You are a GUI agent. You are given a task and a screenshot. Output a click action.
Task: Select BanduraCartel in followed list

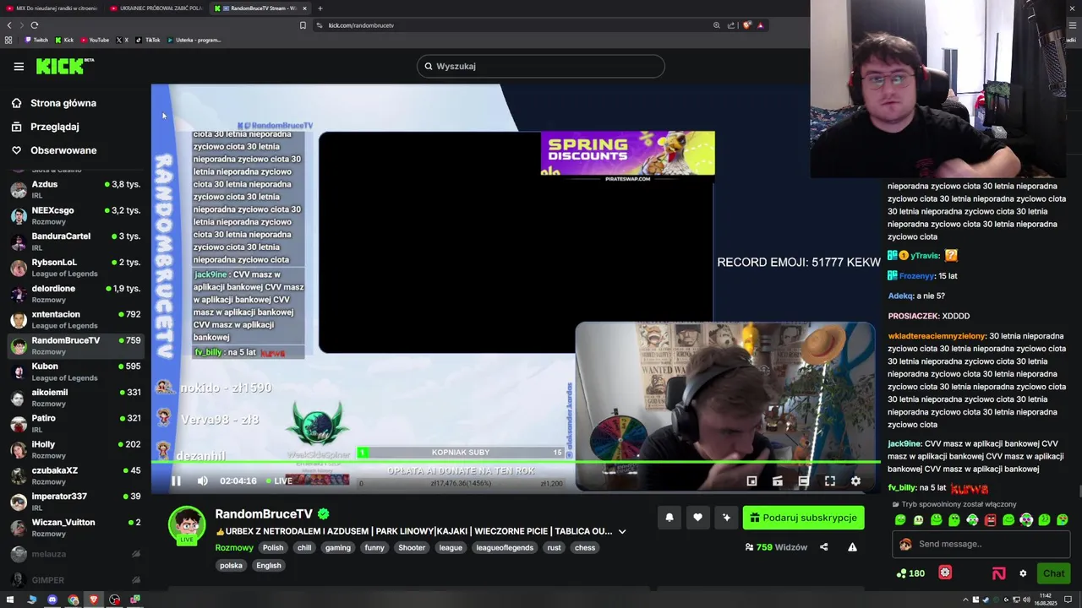[x=75, y=242]
